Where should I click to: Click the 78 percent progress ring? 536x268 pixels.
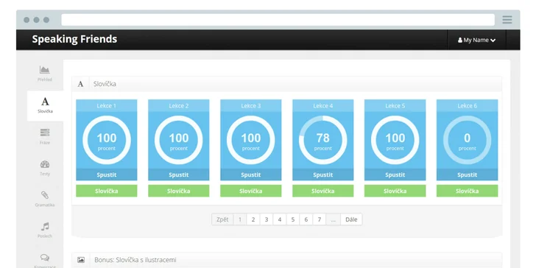[x=323, y=140]
